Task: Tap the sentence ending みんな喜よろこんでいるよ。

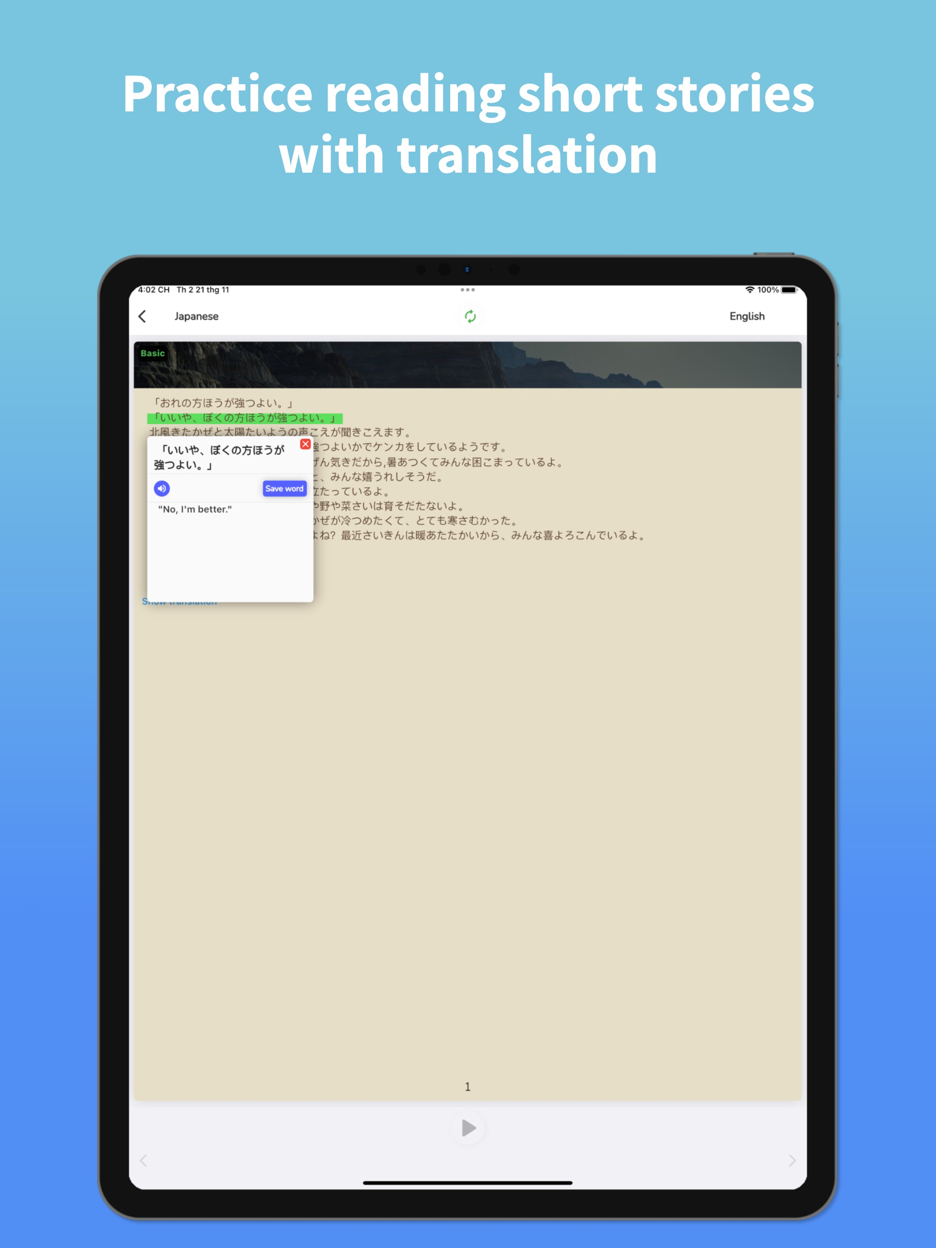Action: [x=480, y=535]
